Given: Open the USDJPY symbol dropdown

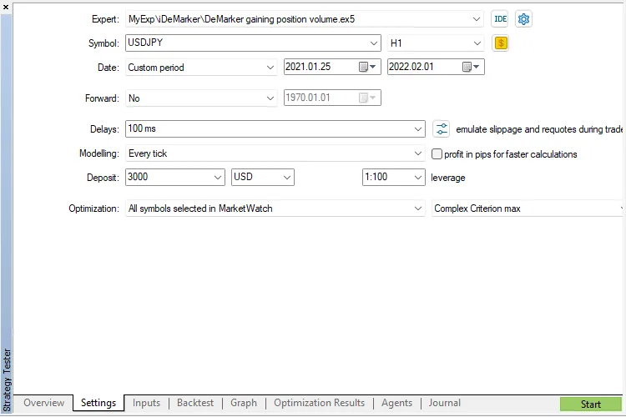Looking at the screenshot, I should point(373,43).
